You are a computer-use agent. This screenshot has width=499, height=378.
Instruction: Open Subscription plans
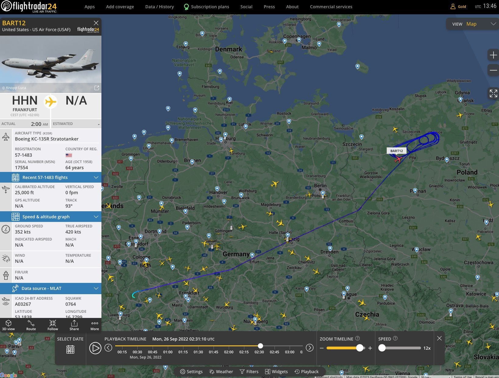(207, 7)
